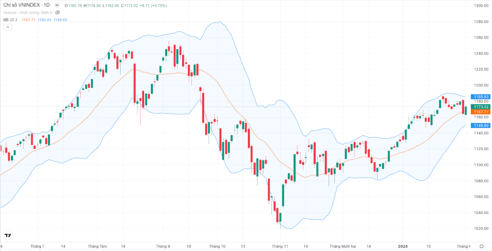Click the 1280.00 price scale label
Screen dimensions: 492x251
[481, 22]
